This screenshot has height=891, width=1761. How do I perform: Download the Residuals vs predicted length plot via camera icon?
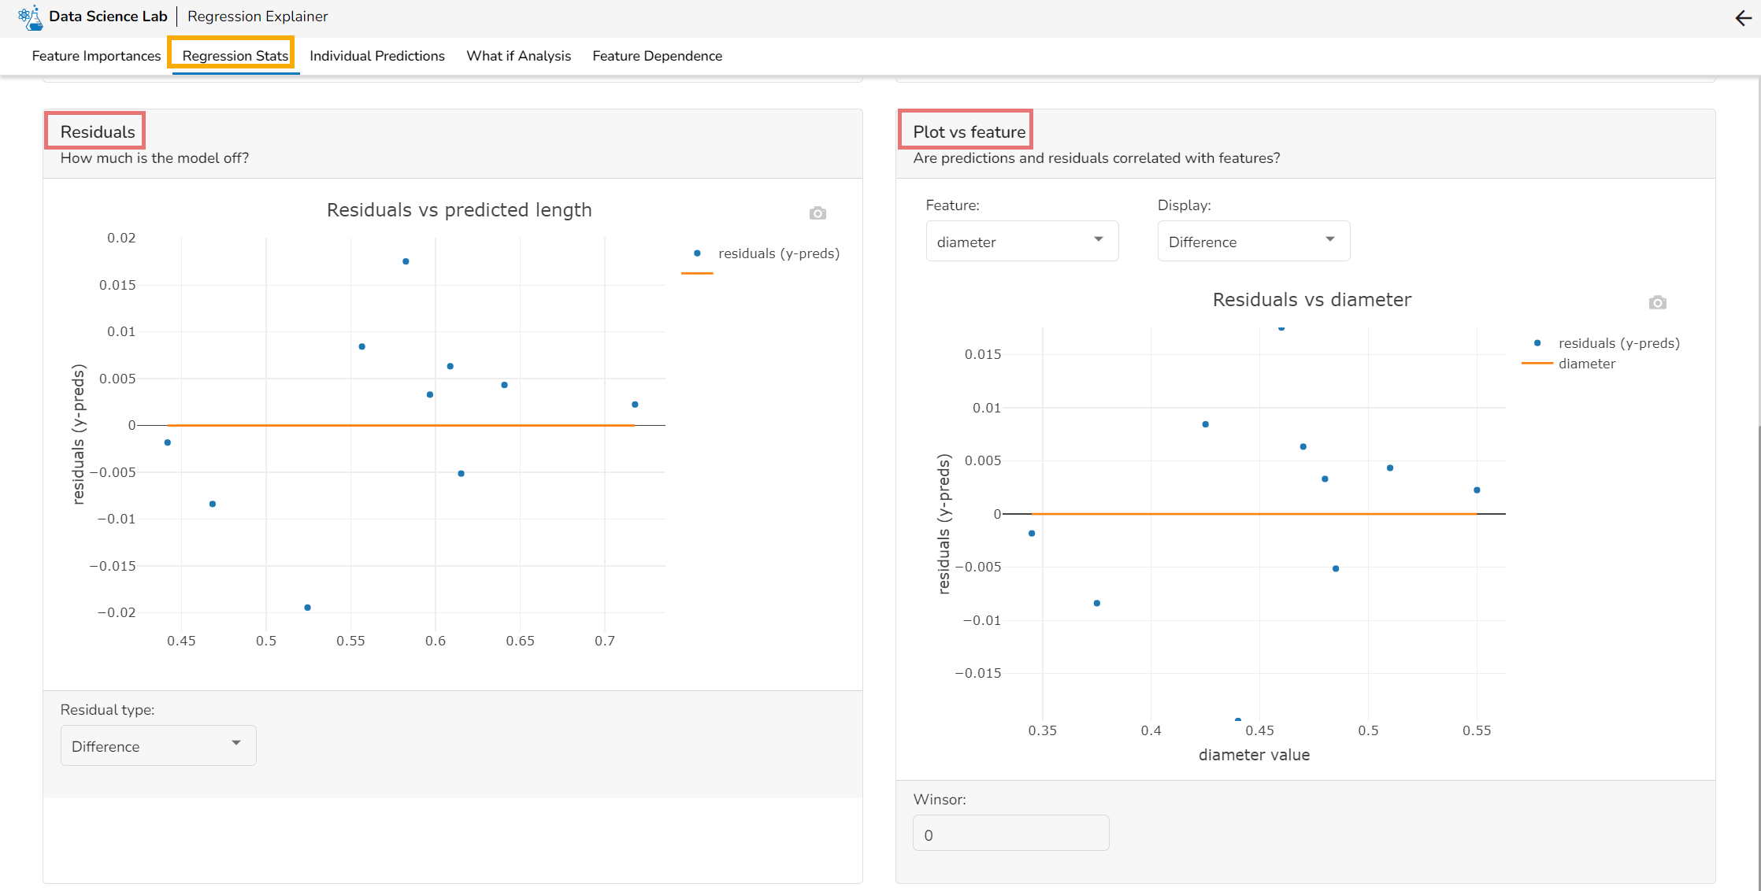pos(817,213)
